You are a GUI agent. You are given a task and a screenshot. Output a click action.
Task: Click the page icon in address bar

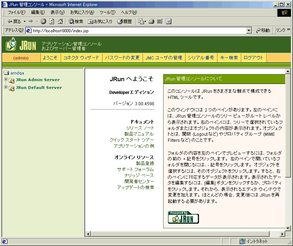click(x=29, y=30)
